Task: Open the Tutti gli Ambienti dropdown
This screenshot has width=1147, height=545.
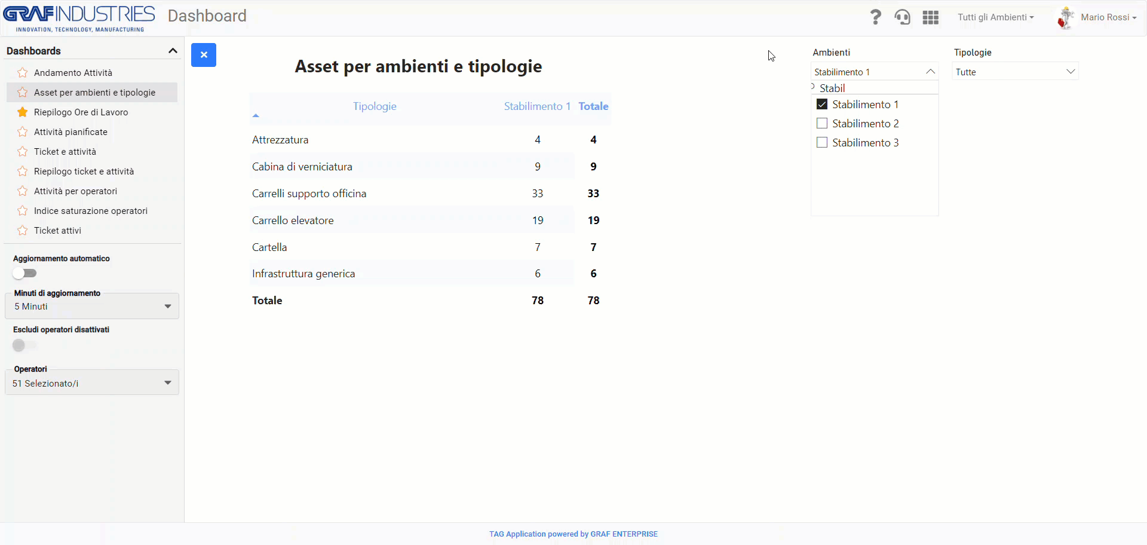Action: (995, 17)
